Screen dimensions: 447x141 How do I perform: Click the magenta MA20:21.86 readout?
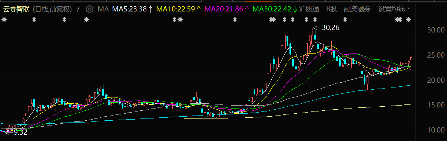(x=224, y=9)
